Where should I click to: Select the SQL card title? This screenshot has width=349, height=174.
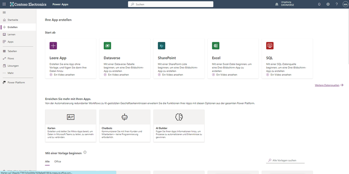(x=269, y=58)
